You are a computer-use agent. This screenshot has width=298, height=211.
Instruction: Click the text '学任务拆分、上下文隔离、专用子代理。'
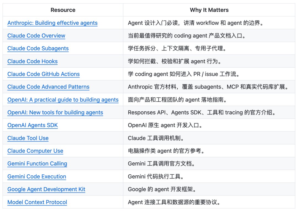177,49
